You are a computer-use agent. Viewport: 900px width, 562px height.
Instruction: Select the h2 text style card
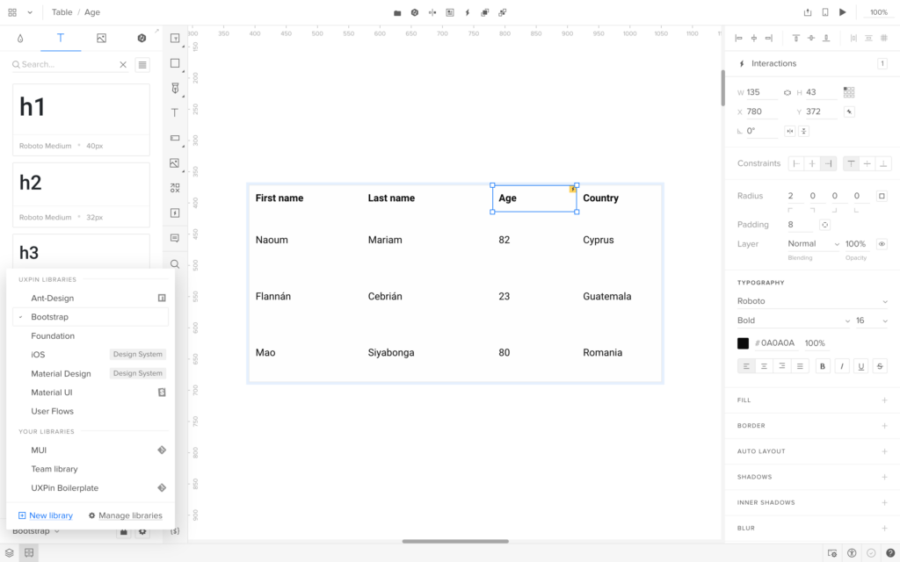pos(81,195)
